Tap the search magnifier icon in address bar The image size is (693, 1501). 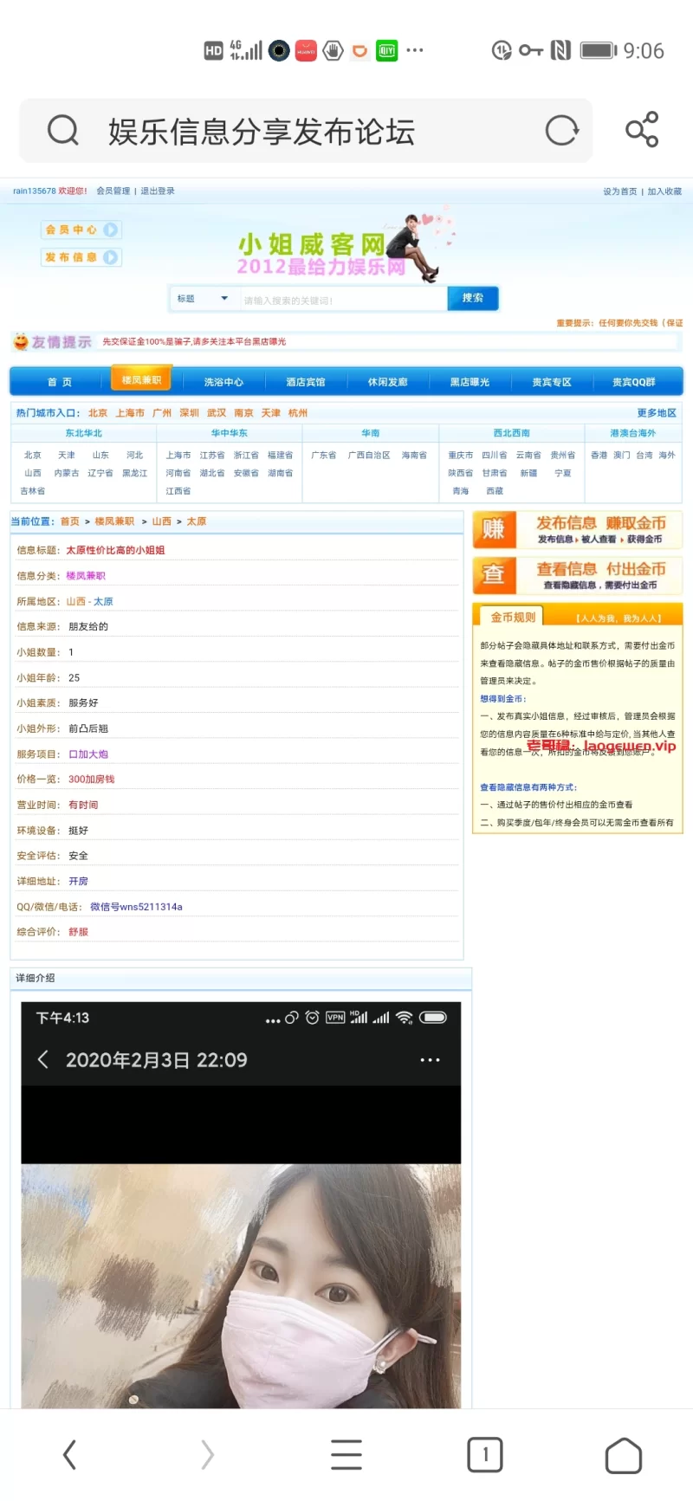[x=62, y=131]
